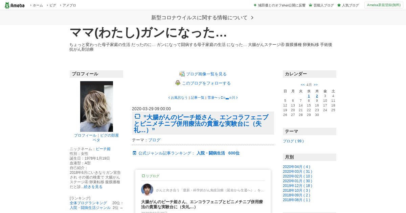Click post date 2020-03-29 09:00:00
406x213 pixels.
click(x=151, y=109)
